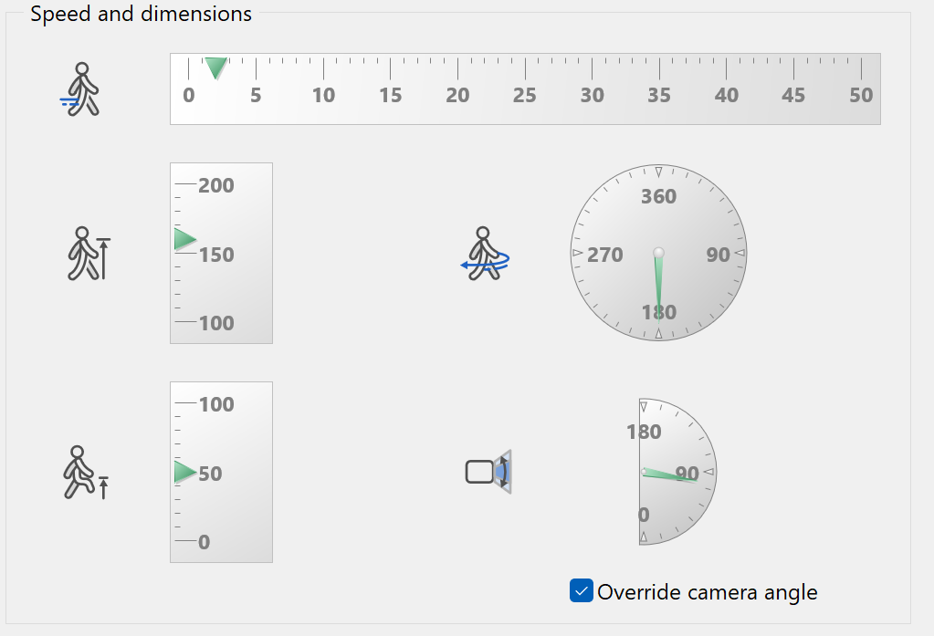
Task: Set walking speed slider to 50
Action: pyautogui.click(x=862, y=68)
